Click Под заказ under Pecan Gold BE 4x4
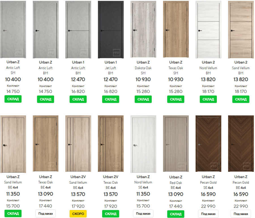255x218 pixels. click(241, 214)
